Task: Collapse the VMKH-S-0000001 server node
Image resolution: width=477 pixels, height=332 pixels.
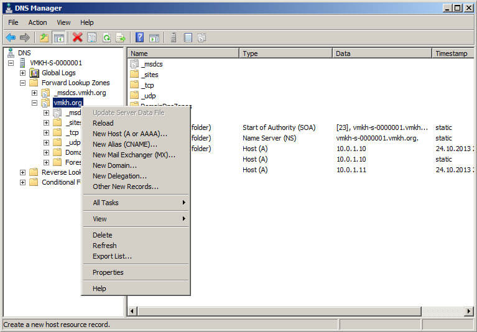Action: point(11,63)
